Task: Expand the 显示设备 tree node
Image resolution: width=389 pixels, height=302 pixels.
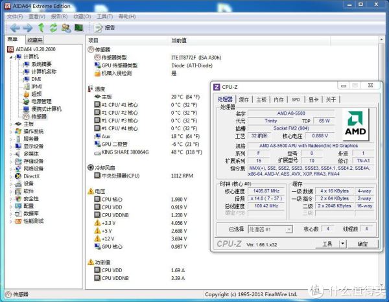Action: point(10,146)
